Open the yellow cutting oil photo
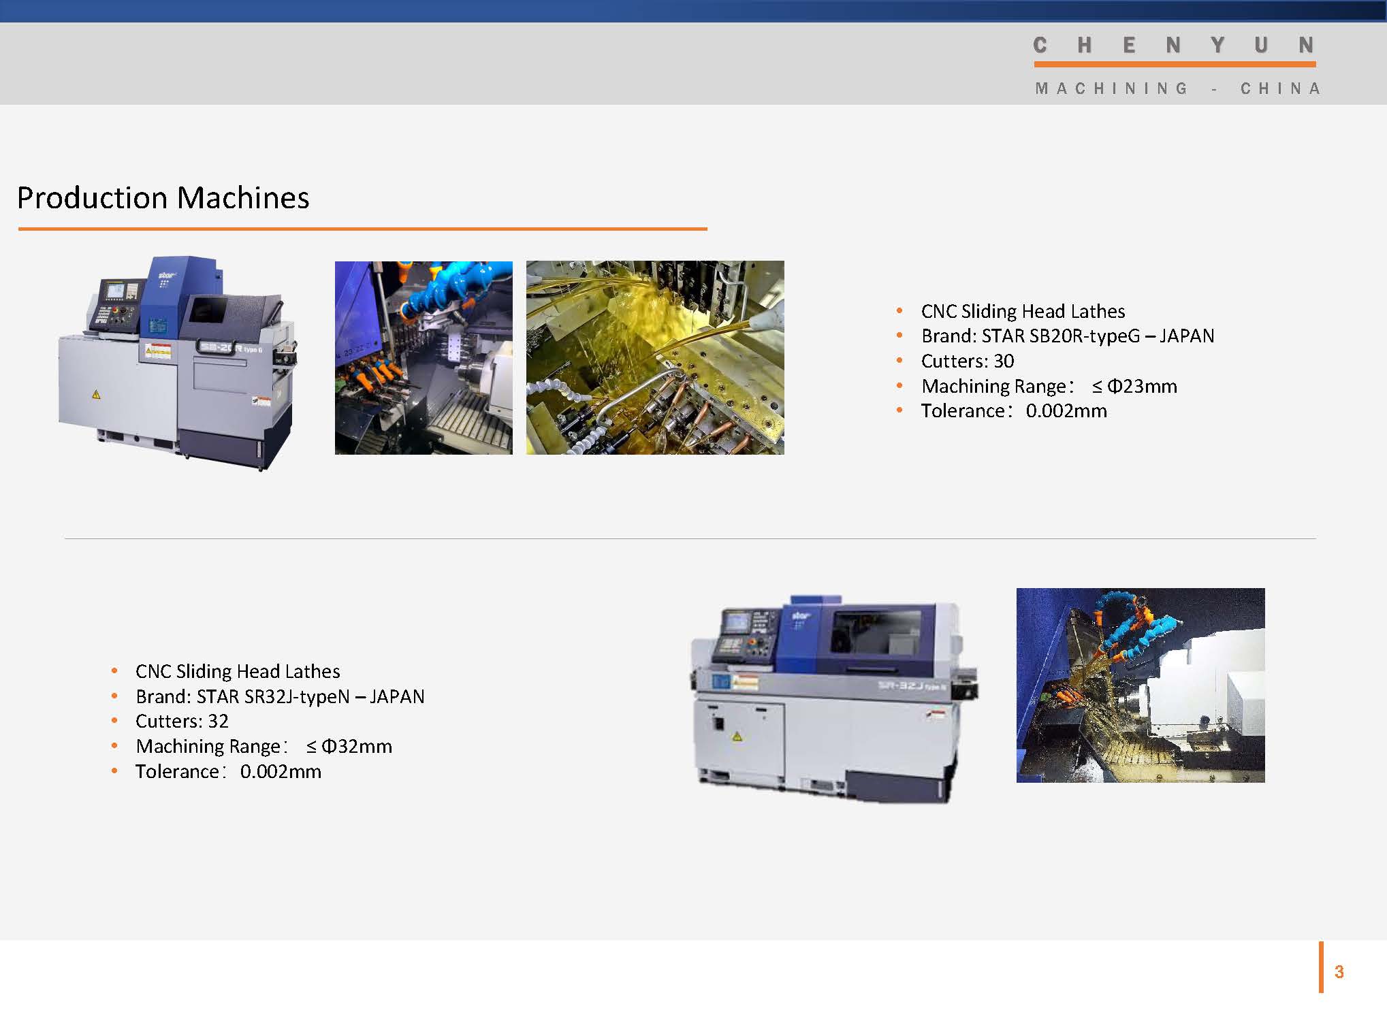This screenshot has height=1021, width=1387. (x=655, y=357)
